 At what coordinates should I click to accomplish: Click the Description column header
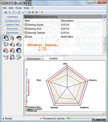[x=81, y=21]
